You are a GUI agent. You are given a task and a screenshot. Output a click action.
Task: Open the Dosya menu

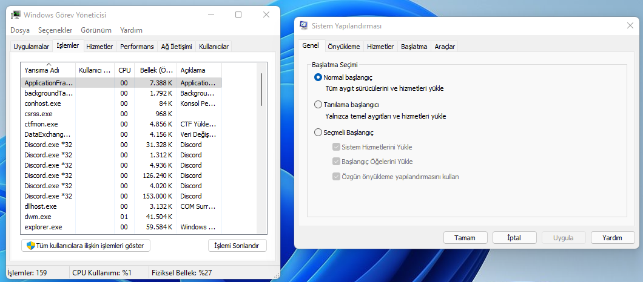20,30
